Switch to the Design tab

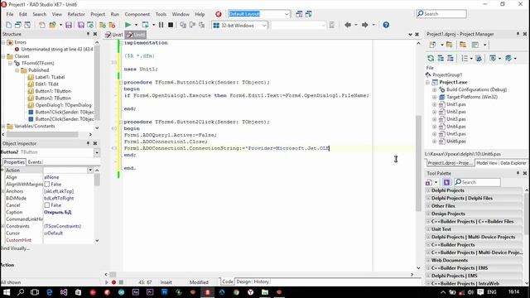pos(243,281)
